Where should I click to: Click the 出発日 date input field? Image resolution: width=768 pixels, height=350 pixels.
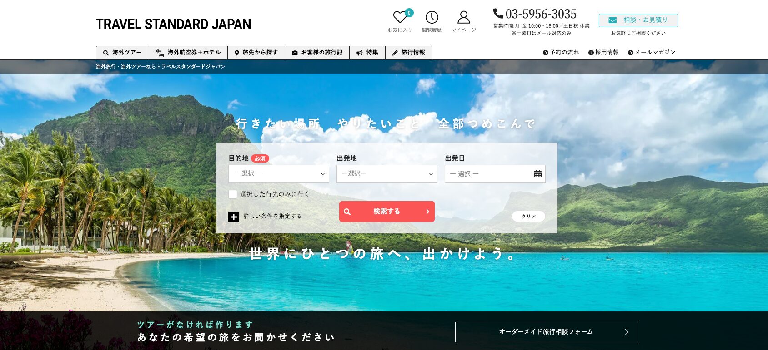point(489,174)
